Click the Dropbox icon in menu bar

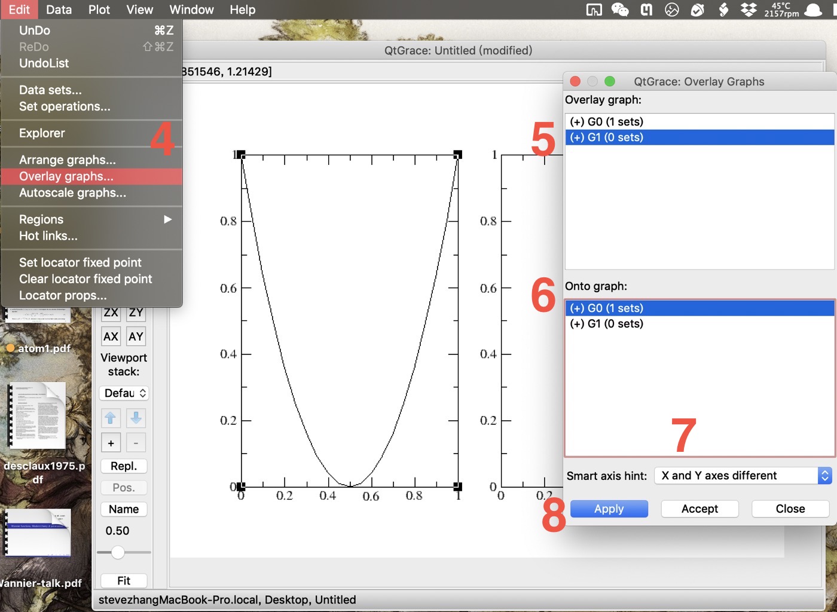[749, 10]
